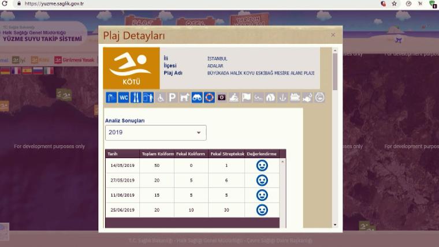Open the 2019 year dropdown
This screenshot has height=247, width=439.
pos(155,133)
